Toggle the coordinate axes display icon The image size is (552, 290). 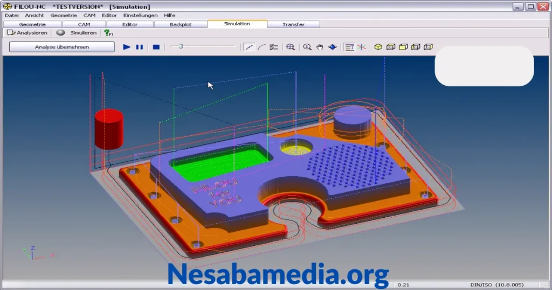(362, 47)
